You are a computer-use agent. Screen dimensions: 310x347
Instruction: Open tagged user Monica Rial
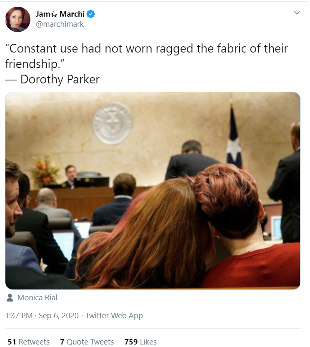pos(37,298)
